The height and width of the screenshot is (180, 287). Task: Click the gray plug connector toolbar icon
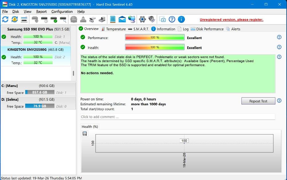tap(92, 19)
